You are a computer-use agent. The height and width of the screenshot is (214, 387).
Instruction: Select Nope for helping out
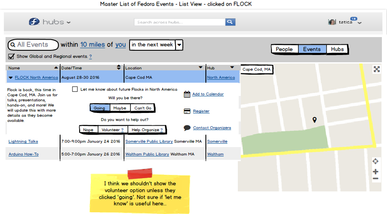click(x=88, y=130)
